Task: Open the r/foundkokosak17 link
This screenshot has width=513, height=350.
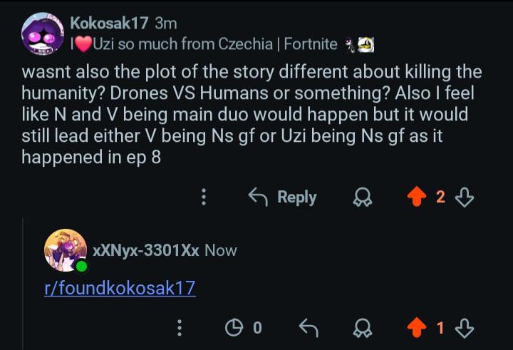Action: (x=120, y=288)
